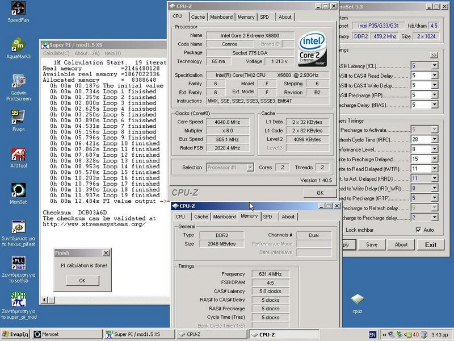The width and height of the screenshot is (454, 341).
Task: Click the Exit button in MemSet
Action: pos(431,244)
